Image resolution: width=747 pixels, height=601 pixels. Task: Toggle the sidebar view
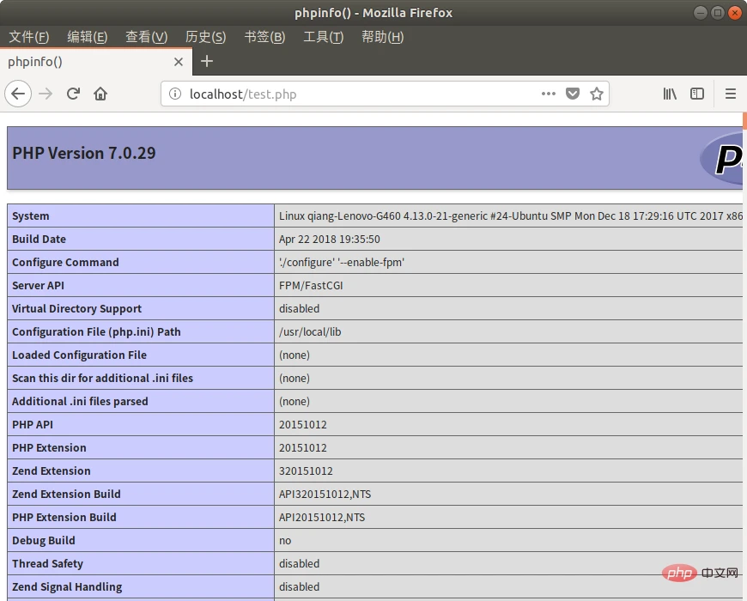click(697, 94)
